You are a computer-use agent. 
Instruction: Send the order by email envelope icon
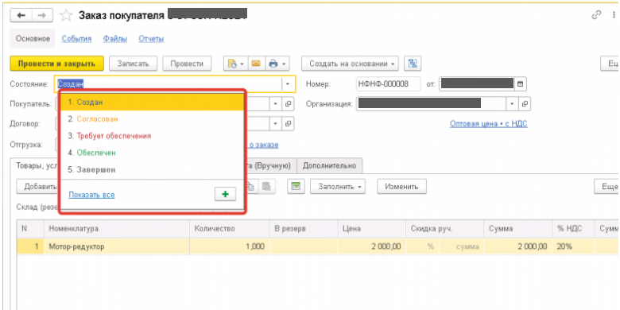click(x=256, y=64)
